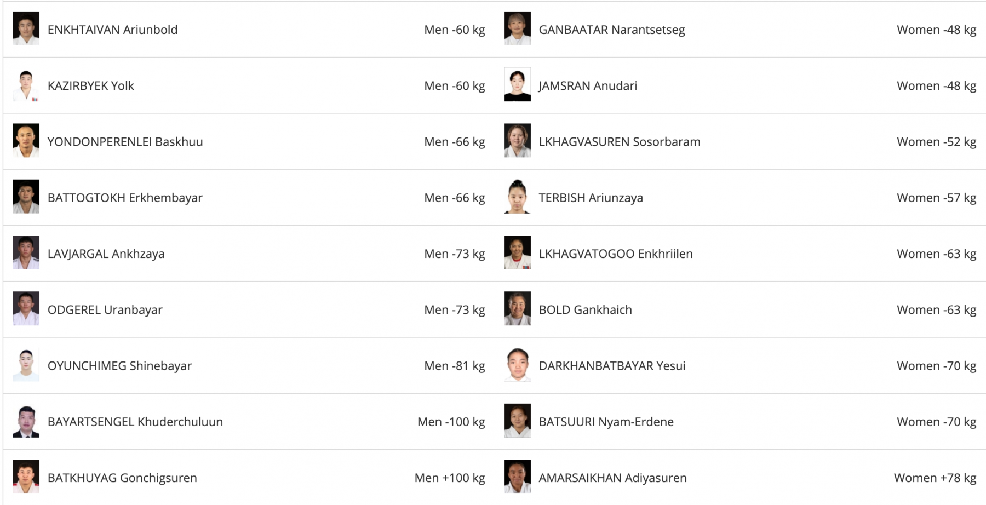The width and height of the screenshot is (986, 505).
Task: Click ODGEREL Uranbayar name
Action: 105,309
